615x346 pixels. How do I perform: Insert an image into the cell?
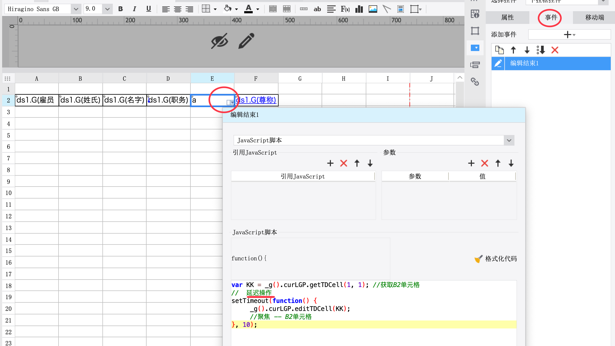pyautogui.click(x=373, y=9)
